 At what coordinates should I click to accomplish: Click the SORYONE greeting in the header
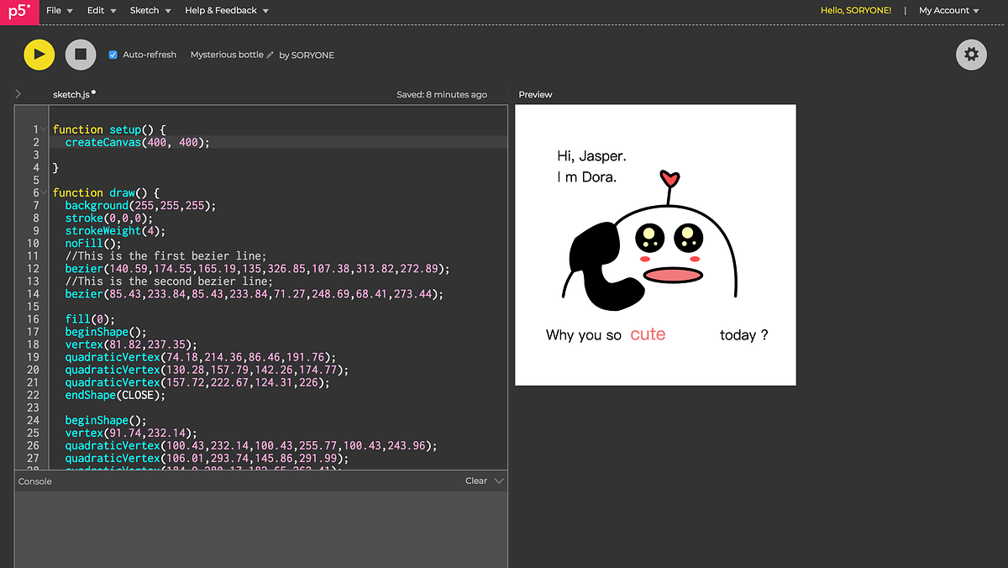[x=856, y=11]
